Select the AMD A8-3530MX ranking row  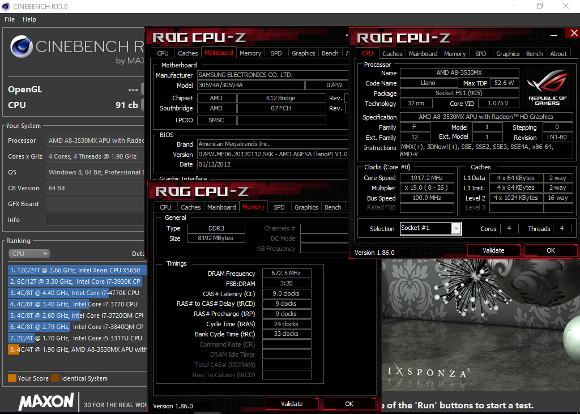77,349
